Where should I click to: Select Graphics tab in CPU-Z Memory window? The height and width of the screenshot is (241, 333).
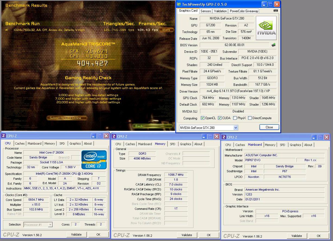pos(186,144)
